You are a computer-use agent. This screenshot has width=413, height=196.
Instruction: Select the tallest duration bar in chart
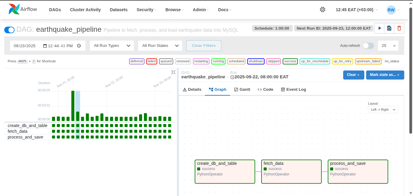coord(73,106)
